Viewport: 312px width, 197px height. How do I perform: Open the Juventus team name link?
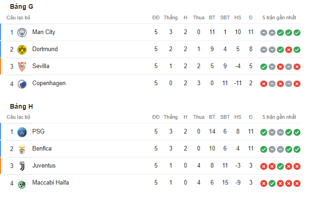pos(44,165)
